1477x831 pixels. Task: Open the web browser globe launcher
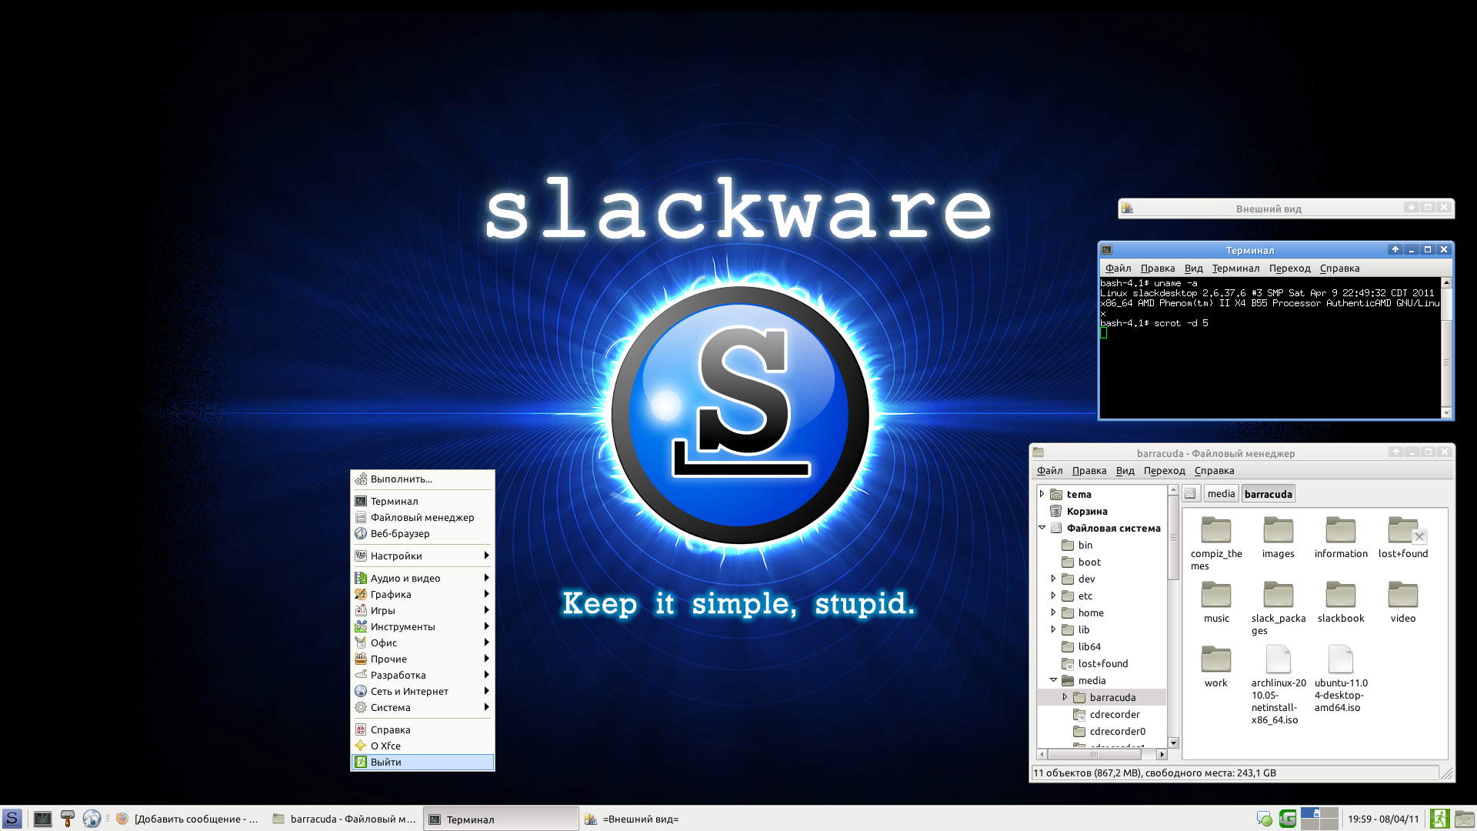point(92,819)
